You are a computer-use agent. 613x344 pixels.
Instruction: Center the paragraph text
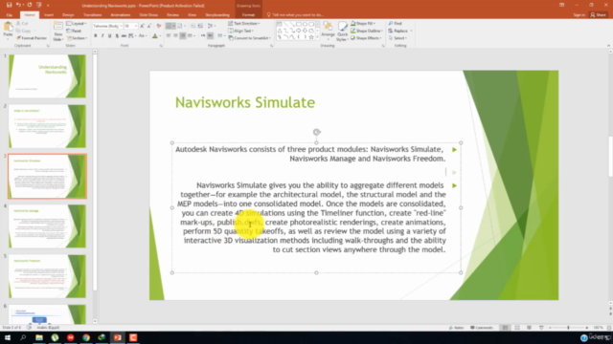[175, 36]
